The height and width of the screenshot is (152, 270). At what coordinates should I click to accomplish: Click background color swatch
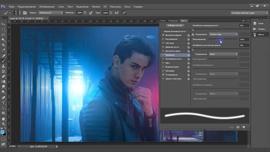(x=5, y=134)
